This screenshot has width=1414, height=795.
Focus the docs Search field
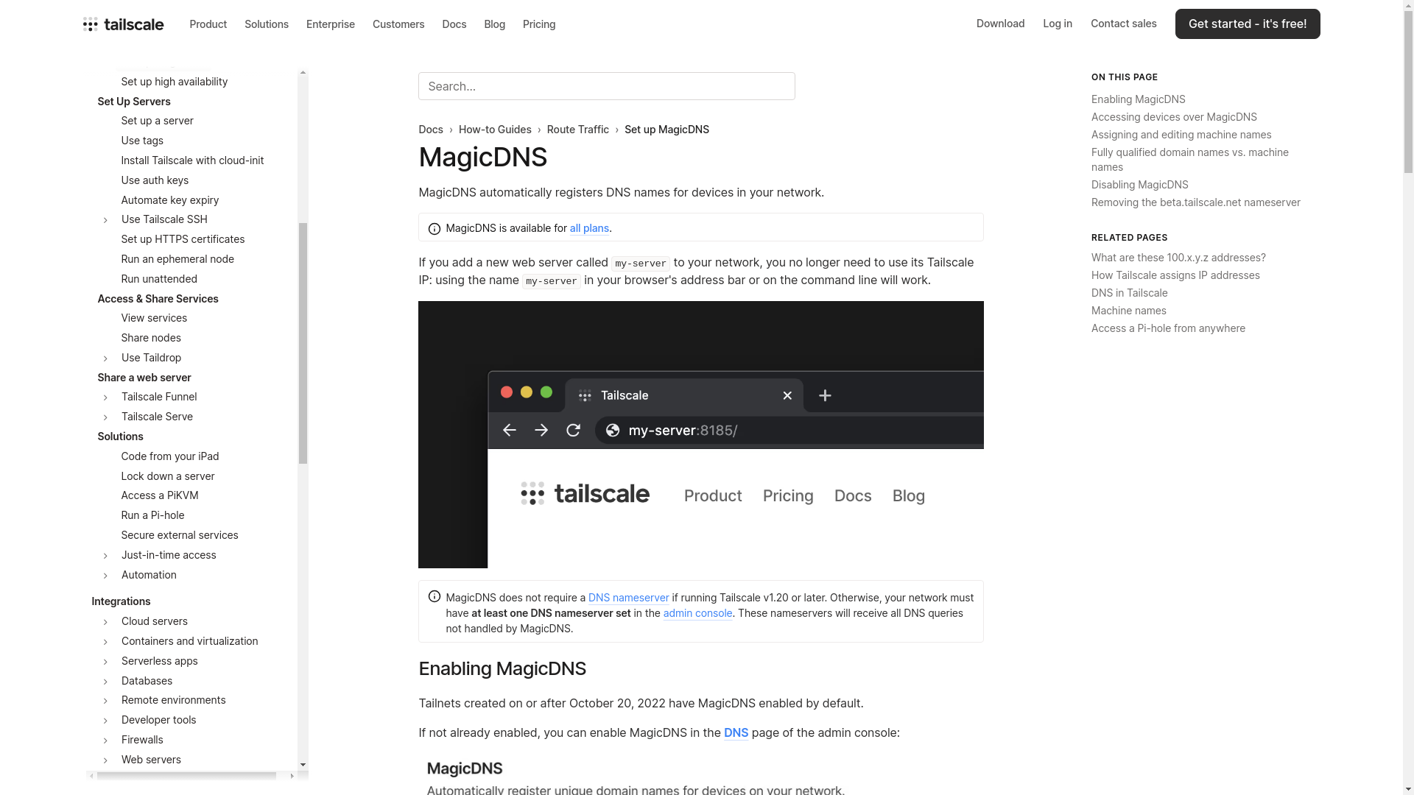607,86
